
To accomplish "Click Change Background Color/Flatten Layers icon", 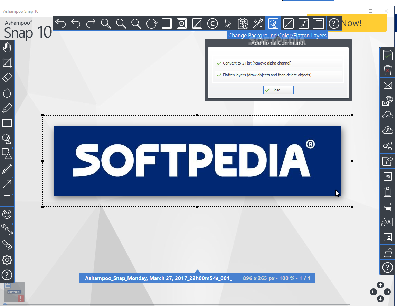I will [x=273, y=23].
